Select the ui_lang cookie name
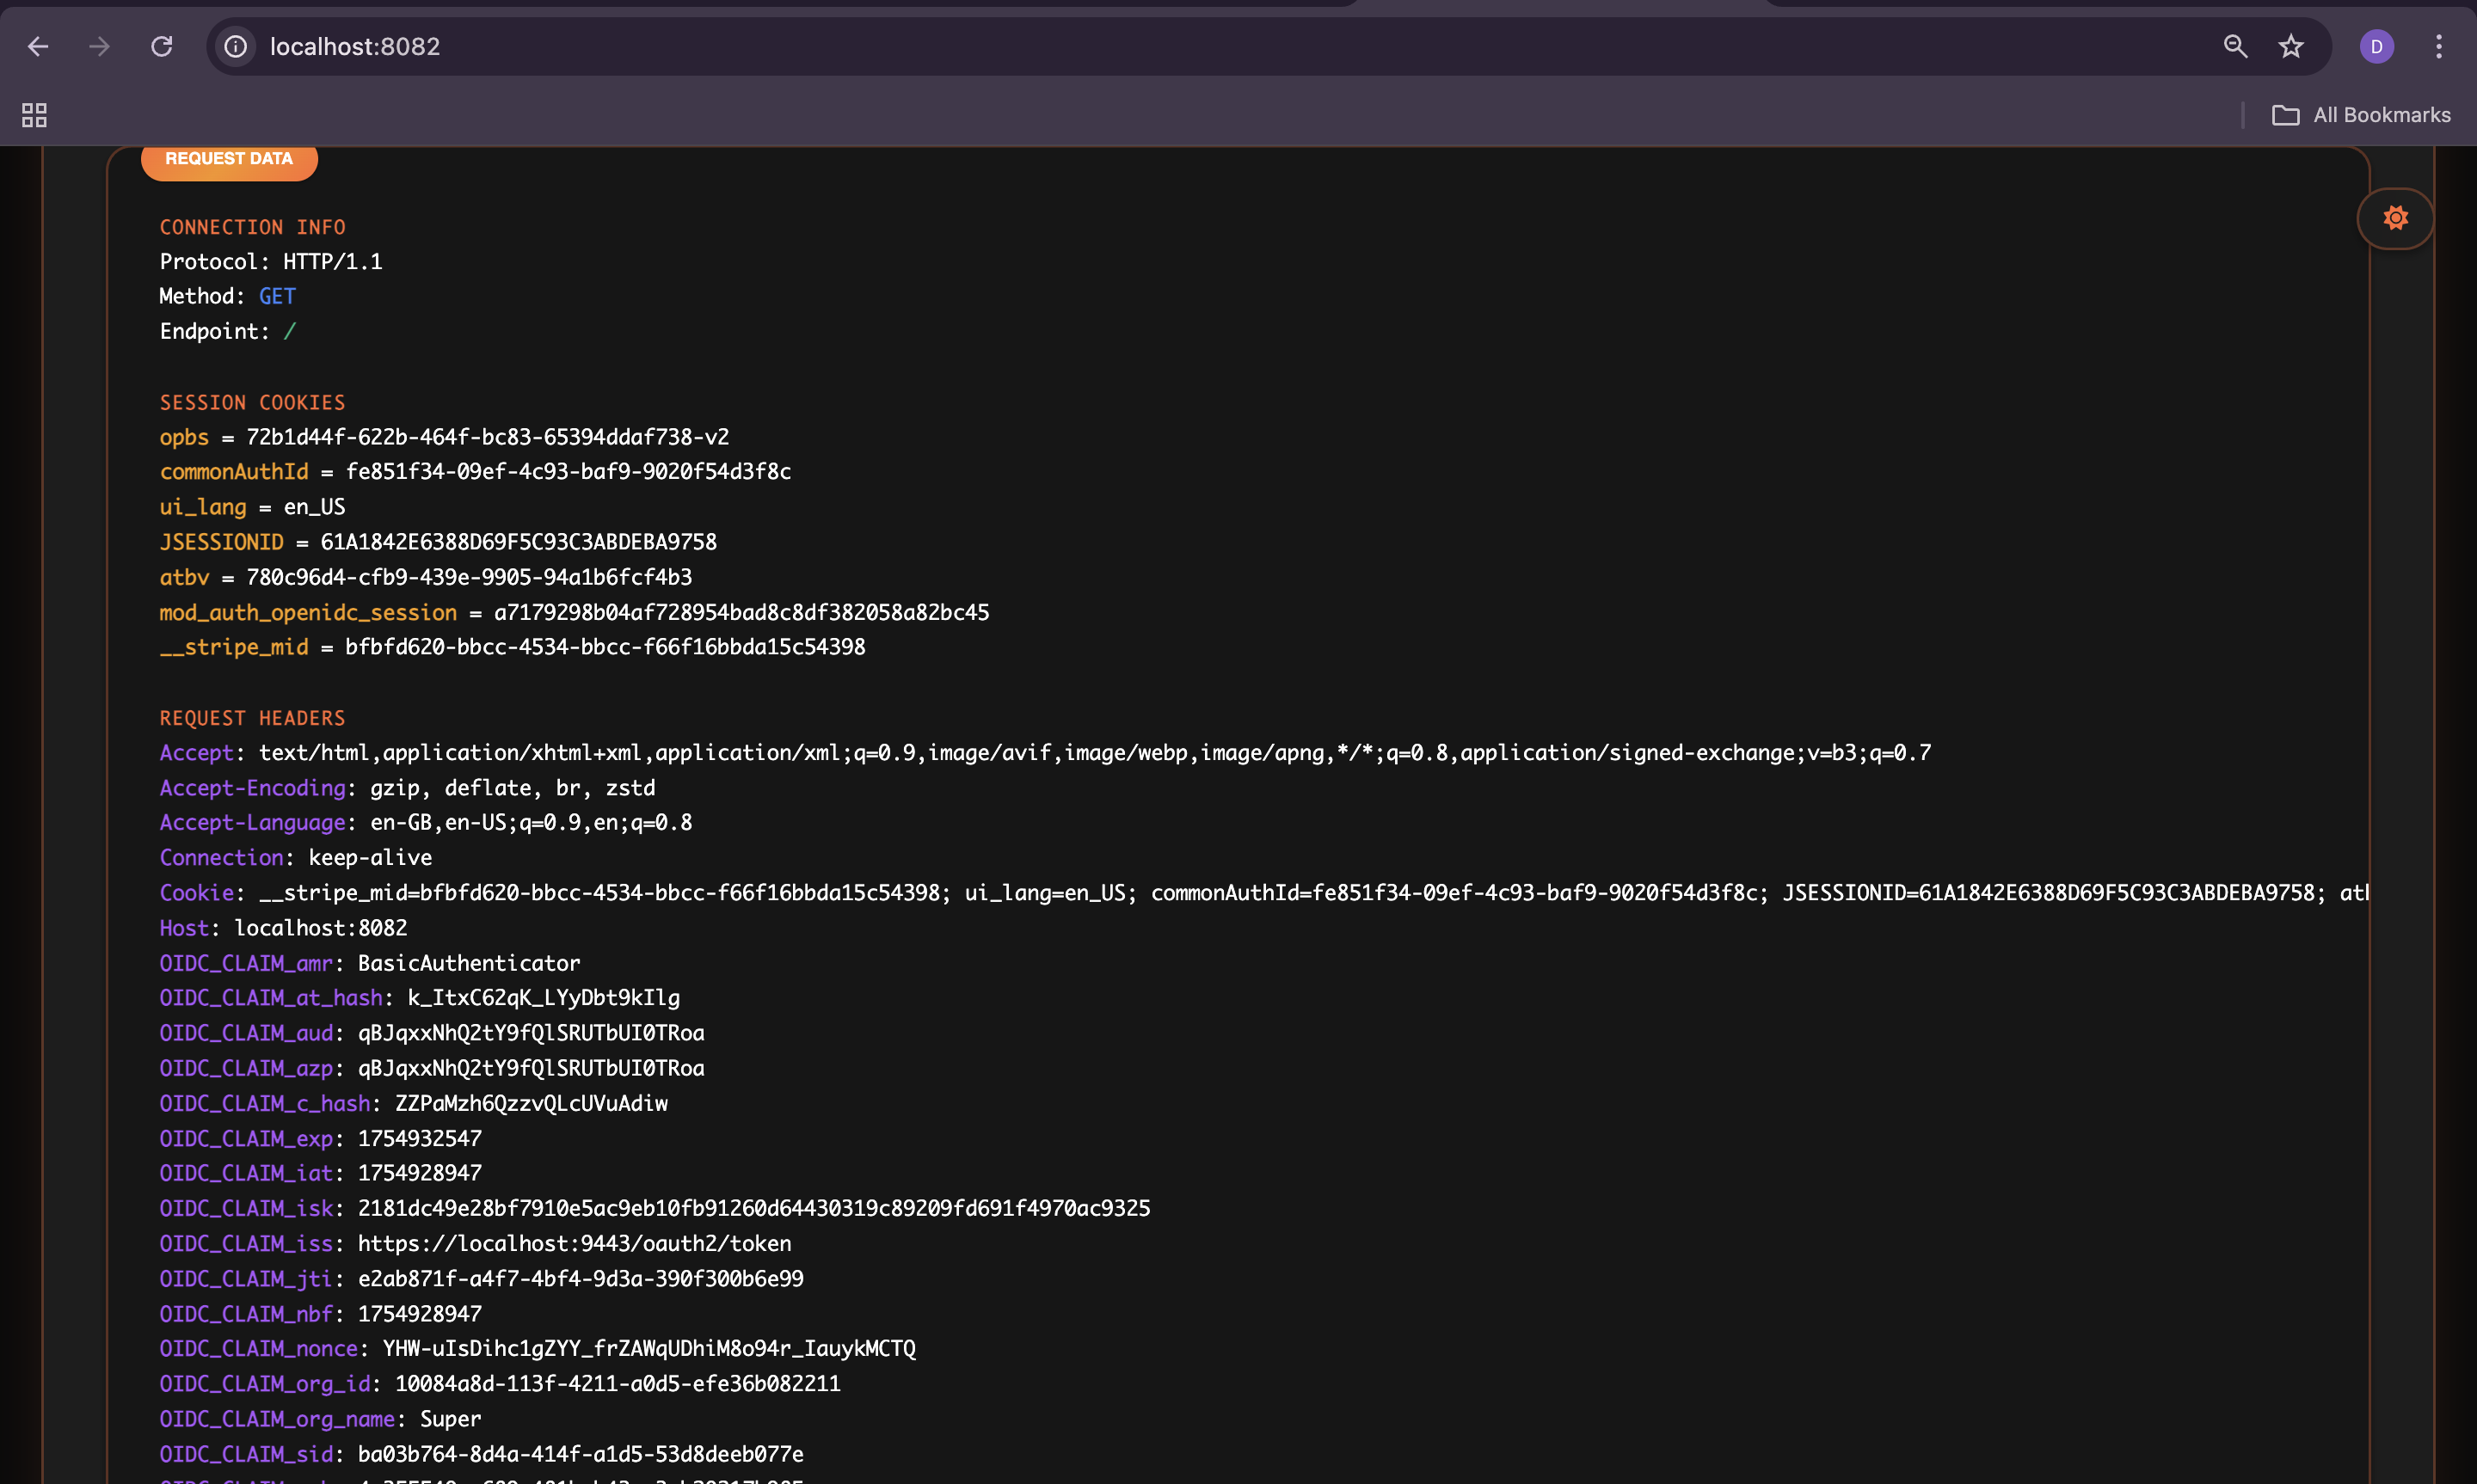Viewport: 2477px width, 1484px height. point(203,507)
